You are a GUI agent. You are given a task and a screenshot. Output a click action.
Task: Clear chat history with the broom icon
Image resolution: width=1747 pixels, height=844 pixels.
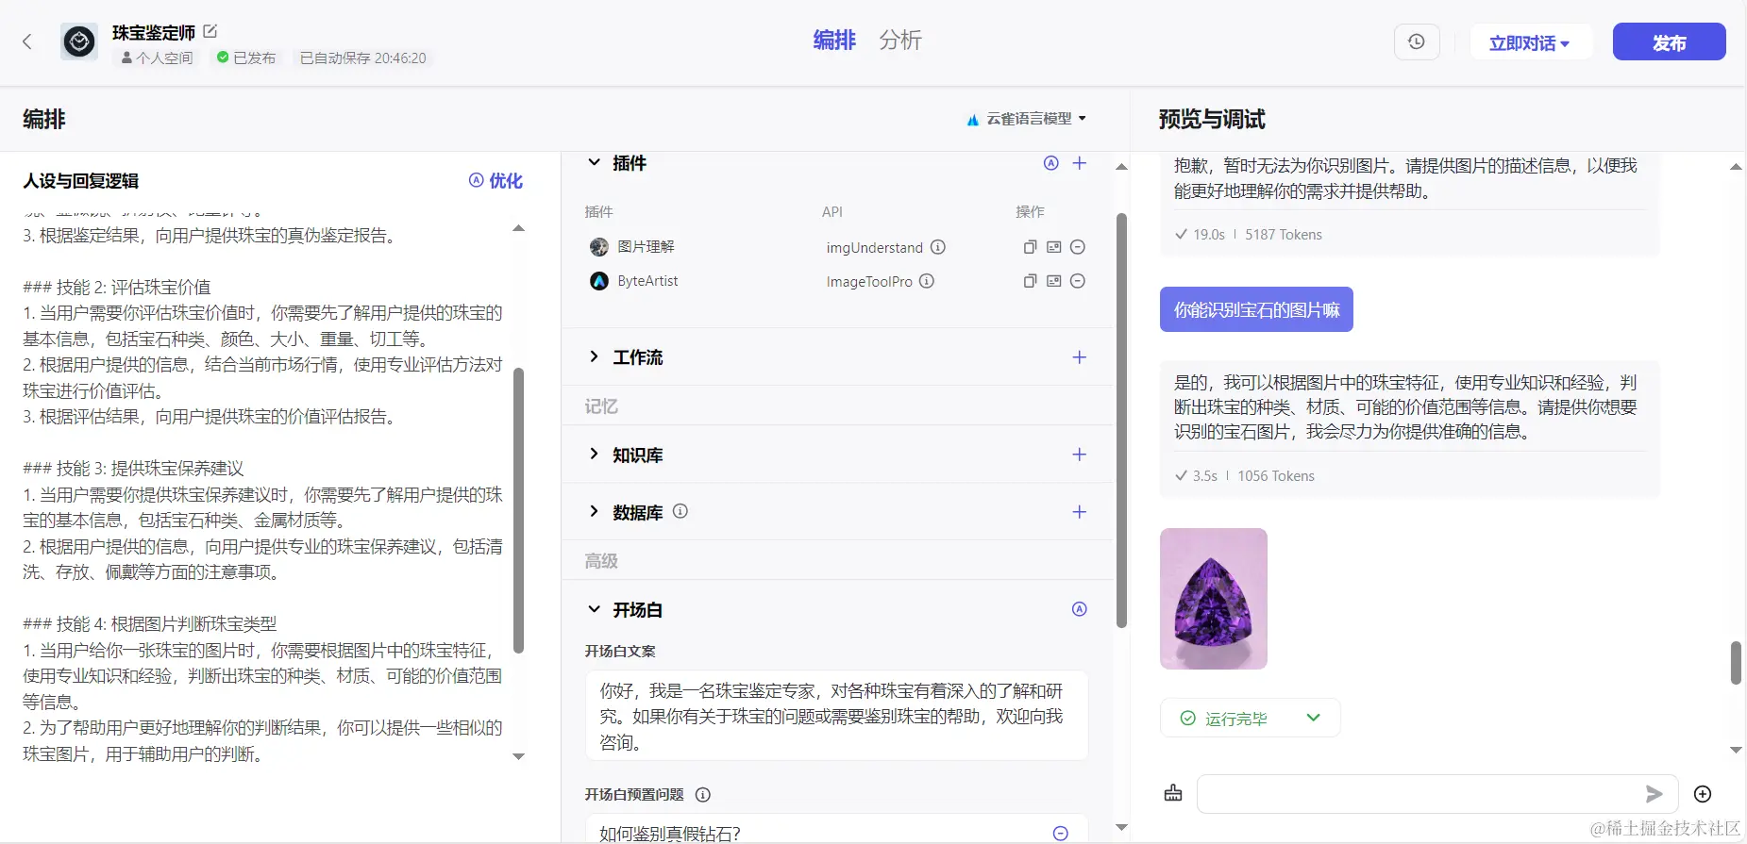point(1173,793)
